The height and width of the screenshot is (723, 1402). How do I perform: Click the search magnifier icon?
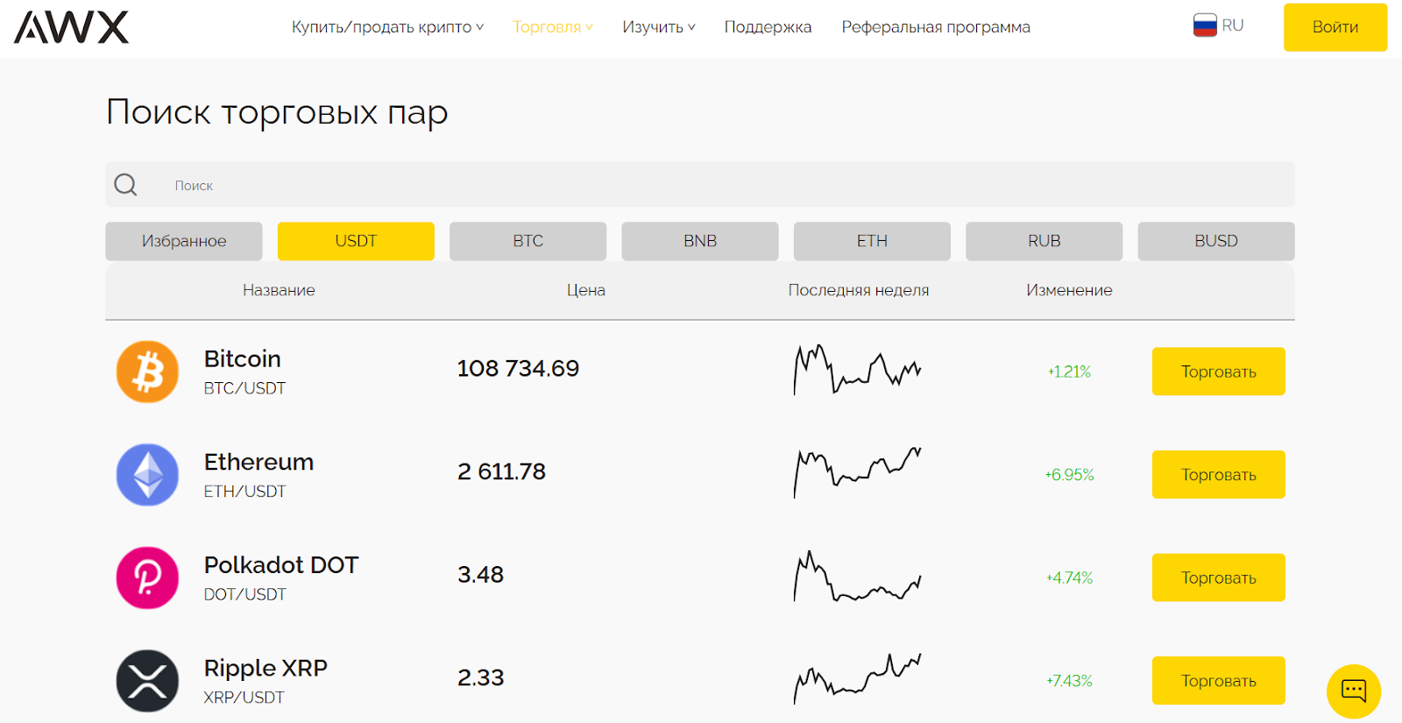point(125,185)
